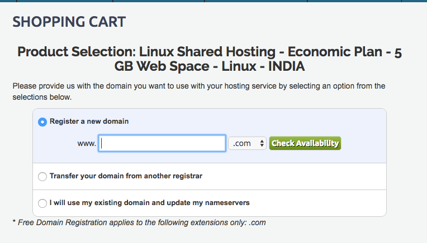Pick the use my existing domain radio button
427x243 pixels.
42,203
